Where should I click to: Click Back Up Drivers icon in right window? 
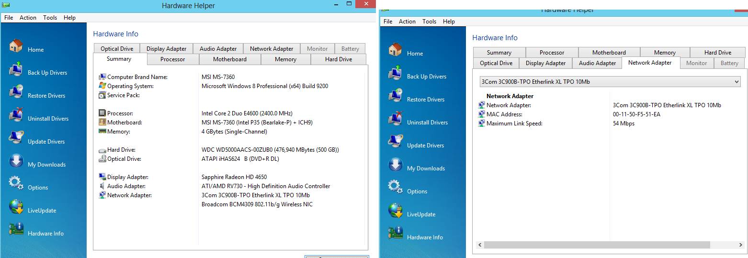[395, 73]
